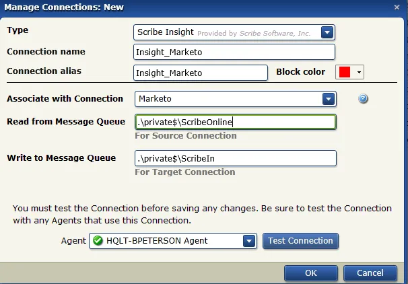Image resolution: width=408 pixels, height=284 pixels.
Task: Click the Test Connection button
Action: pyautogui.click(x=300, y=241)
